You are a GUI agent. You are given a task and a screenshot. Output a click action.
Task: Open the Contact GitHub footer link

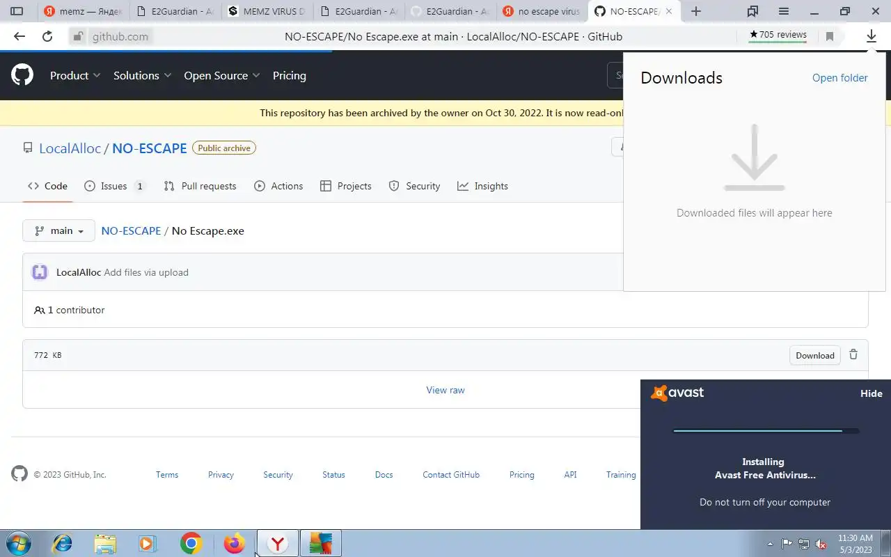pos(451,475)
